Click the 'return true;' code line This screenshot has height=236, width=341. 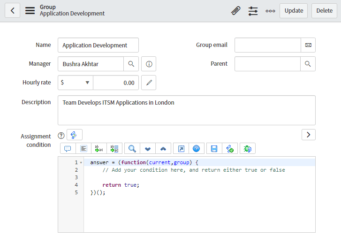point(121,185)
